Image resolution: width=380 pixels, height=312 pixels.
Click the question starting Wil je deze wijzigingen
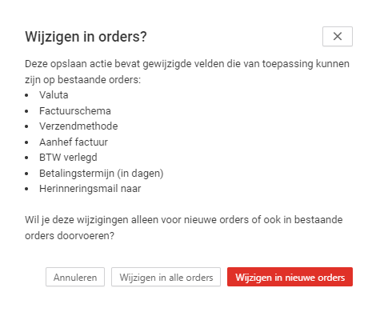click(x=184, y=220)
